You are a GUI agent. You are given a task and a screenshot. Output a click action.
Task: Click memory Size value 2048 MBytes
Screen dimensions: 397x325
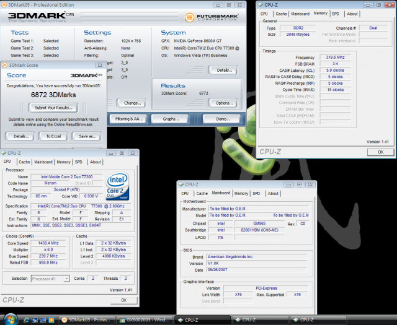pos(298,35)
